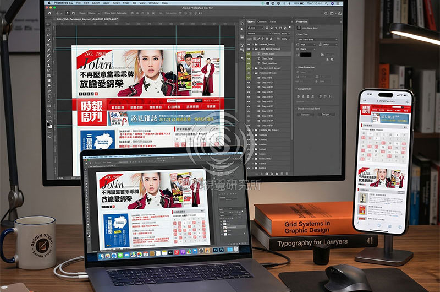Expand the [Header_Group] folder arrow
Screen dimensions: 440x292
pos(253,44)
